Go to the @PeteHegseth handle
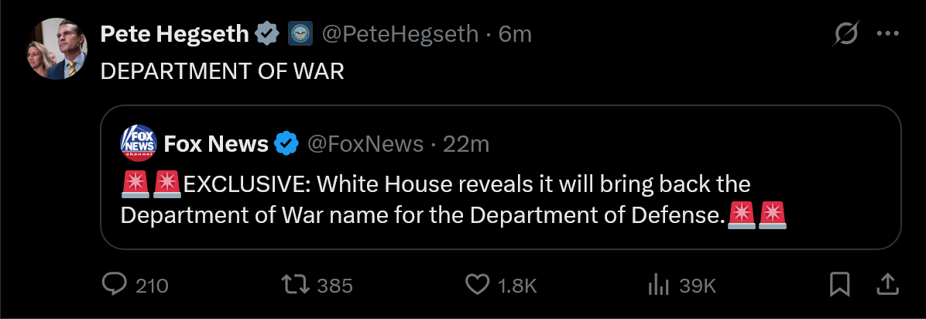The height and width of the screenshot is (319, 926). (x=400, y=34)
